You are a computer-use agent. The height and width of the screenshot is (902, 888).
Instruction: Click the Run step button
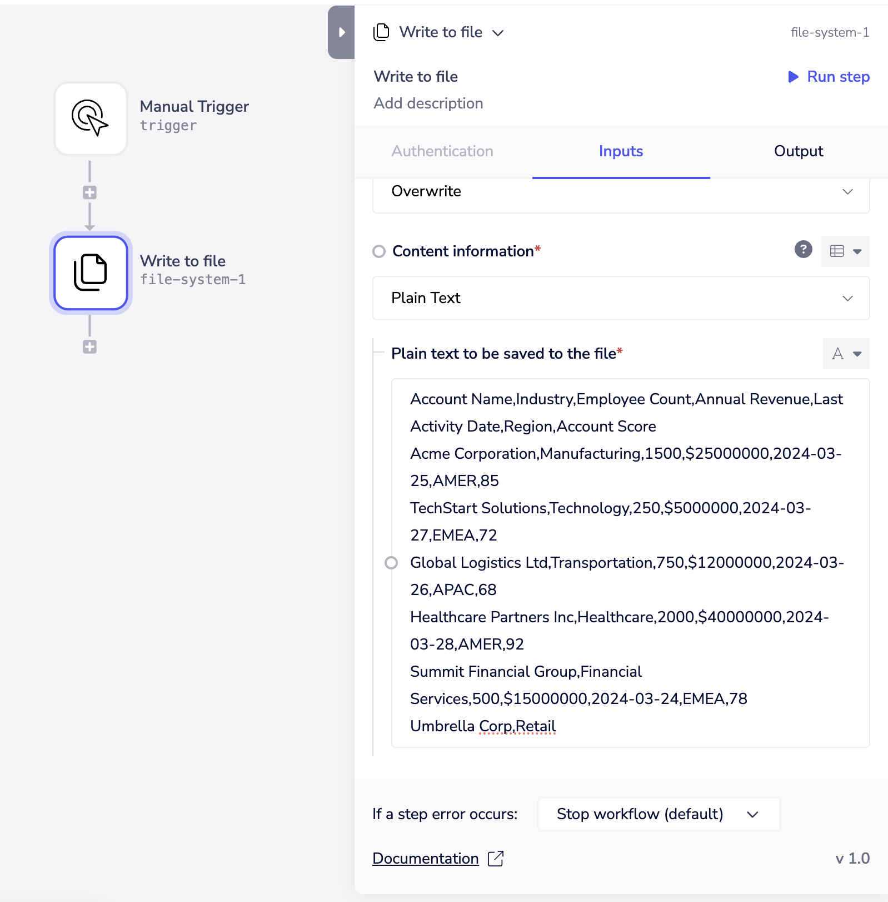pyautogui.click(x=829, y=77)
